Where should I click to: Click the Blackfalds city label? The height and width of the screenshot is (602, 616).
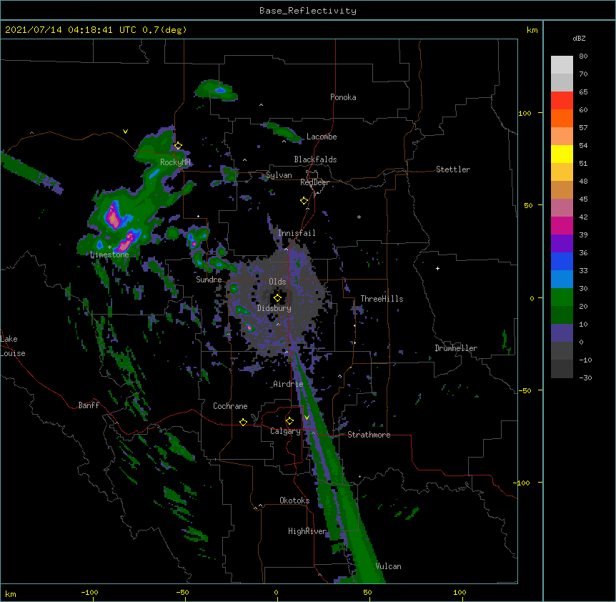coord(315,159)
